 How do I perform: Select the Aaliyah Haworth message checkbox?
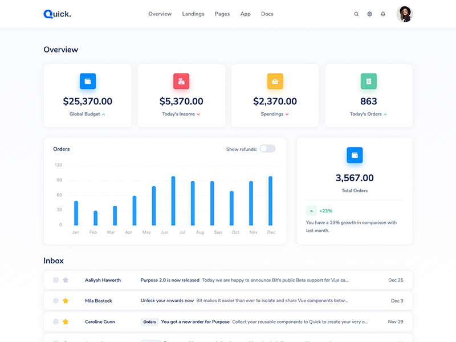click(x=56, y=280)
